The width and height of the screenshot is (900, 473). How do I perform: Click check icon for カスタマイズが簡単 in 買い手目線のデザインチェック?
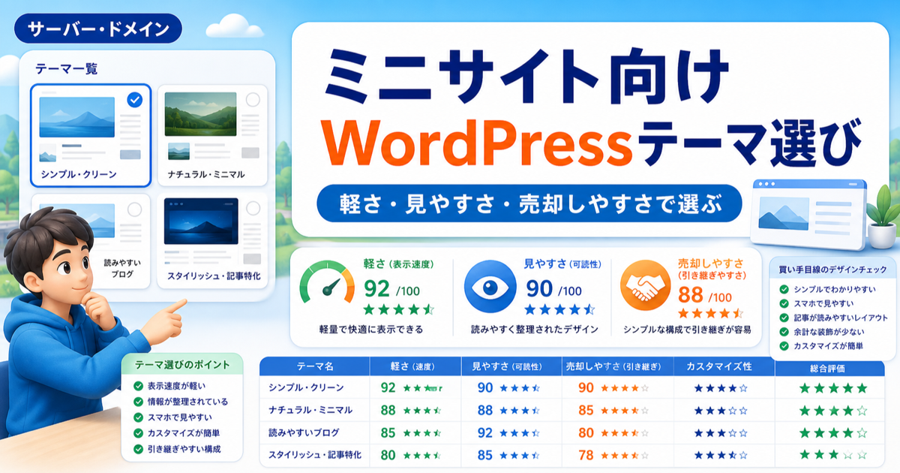tap(784, 346)
